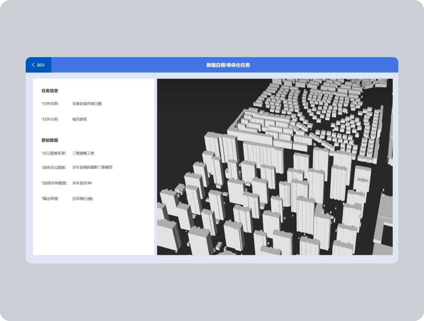The height and width of the screenshot is (321, 424).
Task: Select the value 无纹理(白模)
Action: tap(83, 199)
